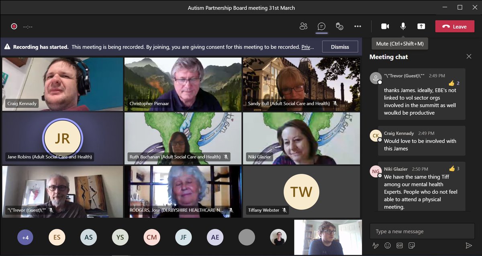The height and width of the screenshot is (256, 482).
Task: Select Christopher Pienaar's video tile
Action: [183, 84]
